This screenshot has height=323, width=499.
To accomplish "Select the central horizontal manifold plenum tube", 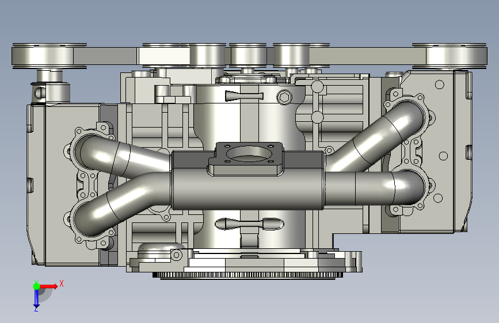I will click(247, 190).
